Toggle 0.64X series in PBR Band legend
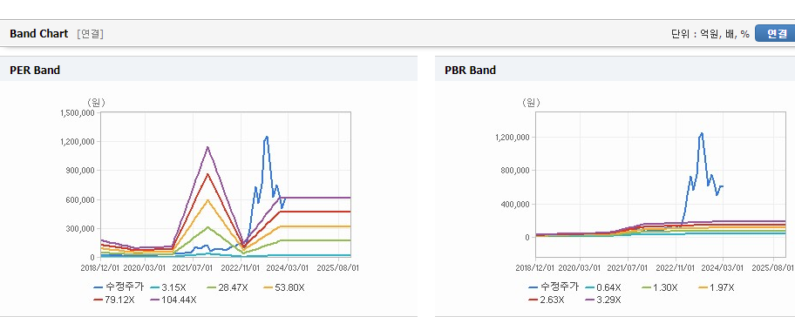This screenshot has height=317, width=795. (x=603, y=287)
